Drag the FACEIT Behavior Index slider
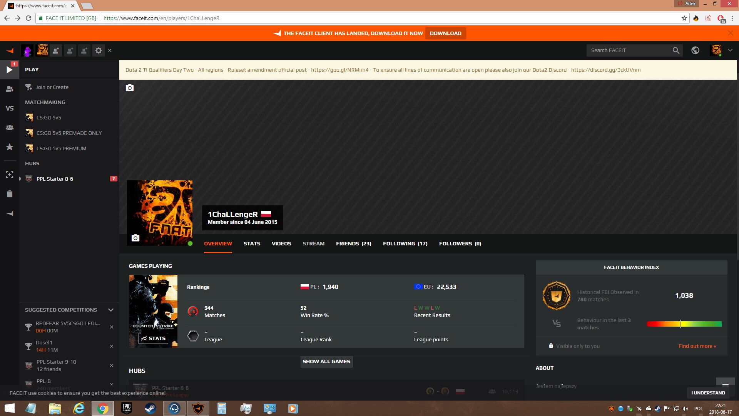Image resolution: width=739 pixels, height=416 pixels. [680, 324]
